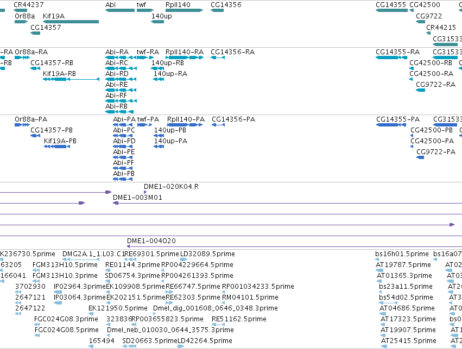Click the Or88a-RA transcript label

point(31,52)
